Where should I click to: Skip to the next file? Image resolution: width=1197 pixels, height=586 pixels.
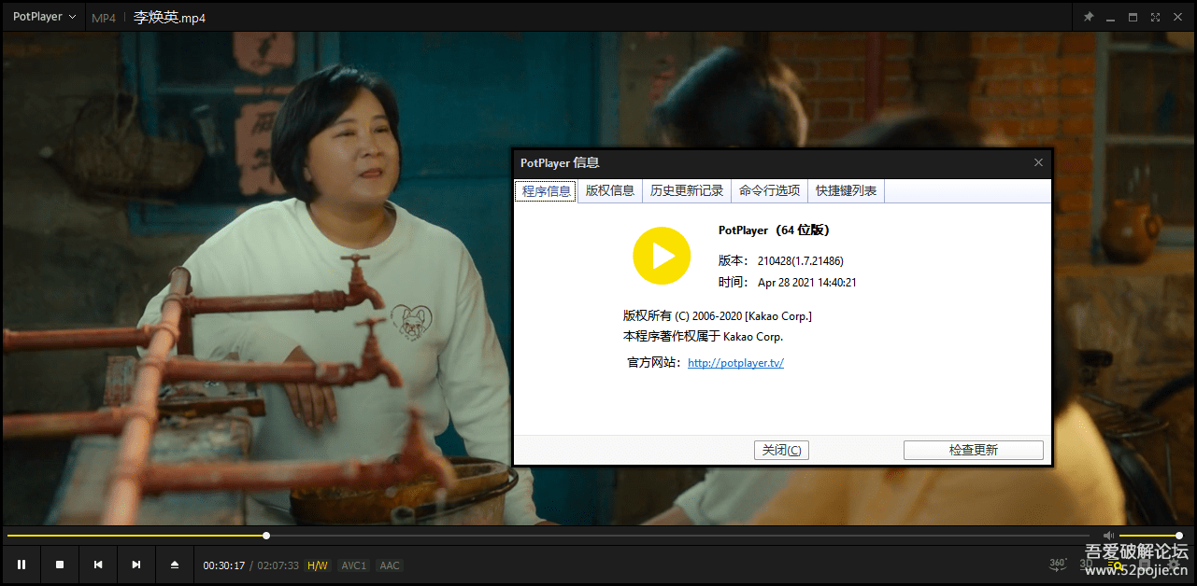point(135,565)
